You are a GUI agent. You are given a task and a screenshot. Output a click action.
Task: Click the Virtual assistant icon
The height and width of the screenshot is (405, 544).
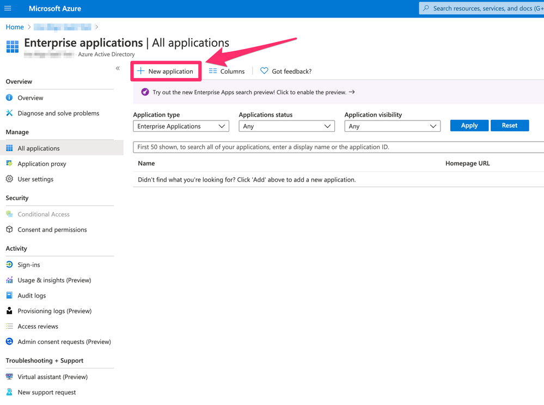(9, 377)
